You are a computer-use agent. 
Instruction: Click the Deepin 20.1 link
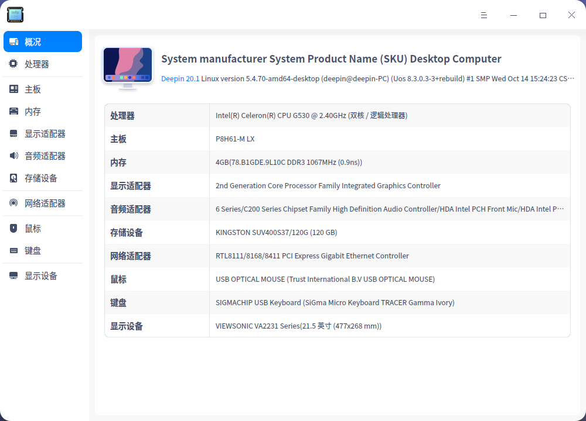coord(180,78)
